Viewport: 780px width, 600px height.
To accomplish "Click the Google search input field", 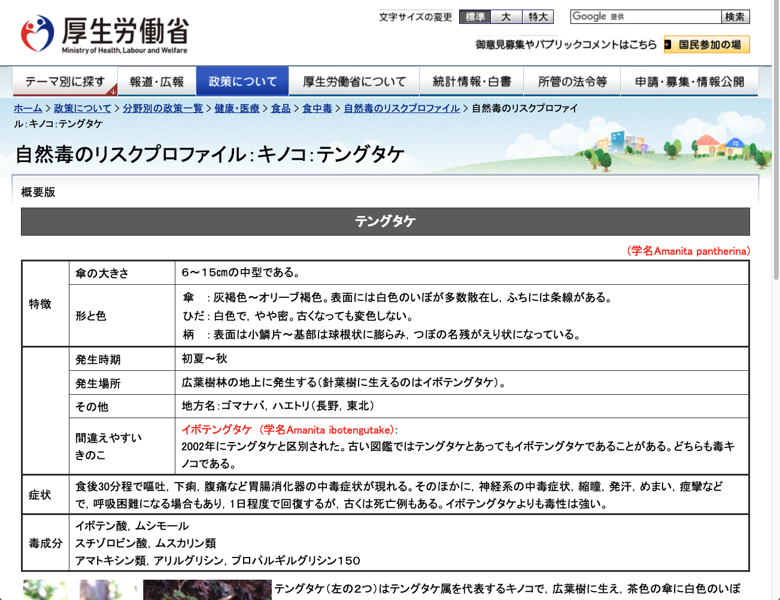I will tap(645, 17).
